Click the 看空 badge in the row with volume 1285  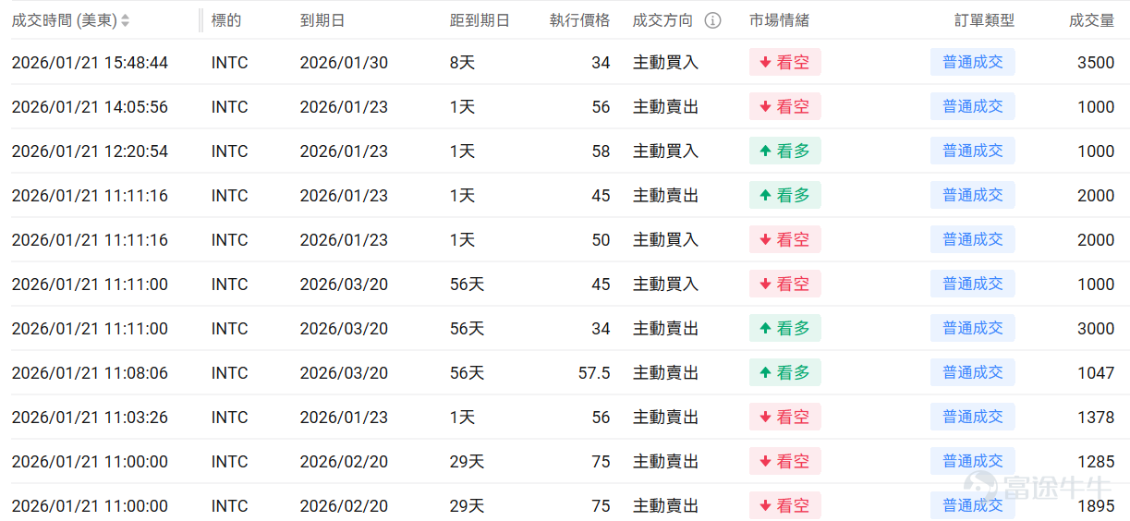(785, 461)
